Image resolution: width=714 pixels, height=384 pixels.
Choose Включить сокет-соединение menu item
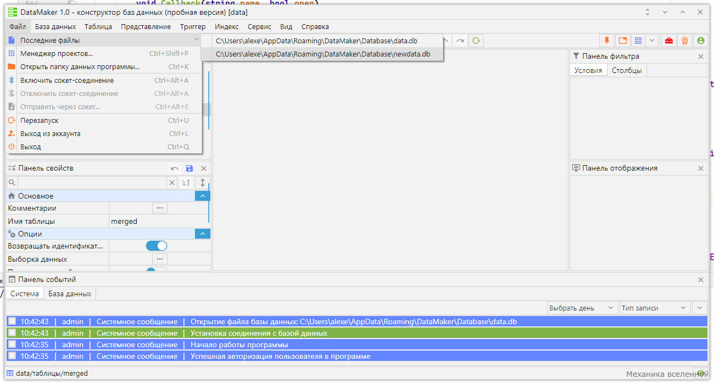coord(104,80)
